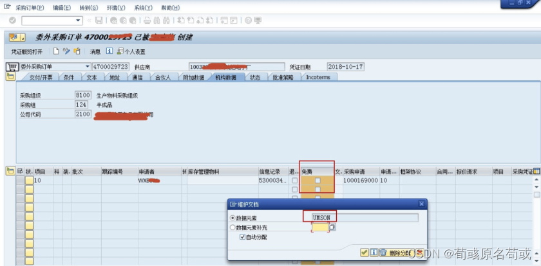Click the Display/Change pencil glasses icon

pos(66,51)
